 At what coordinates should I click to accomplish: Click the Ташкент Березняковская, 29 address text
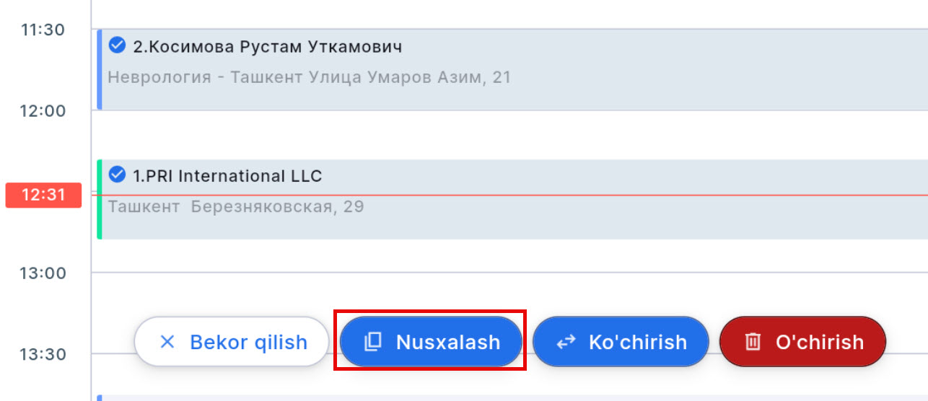pos(235,207)
